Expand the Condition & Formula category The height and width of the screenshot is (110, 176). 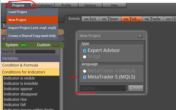coord(30,65)
